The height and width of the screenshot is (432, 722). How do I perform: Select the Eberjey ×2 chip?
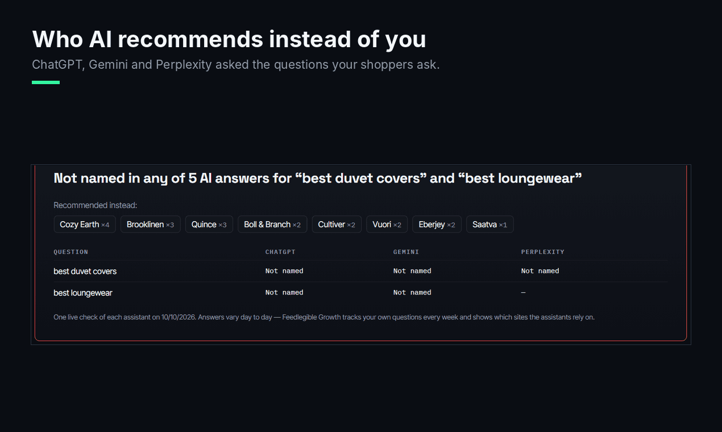pos(437,225)
